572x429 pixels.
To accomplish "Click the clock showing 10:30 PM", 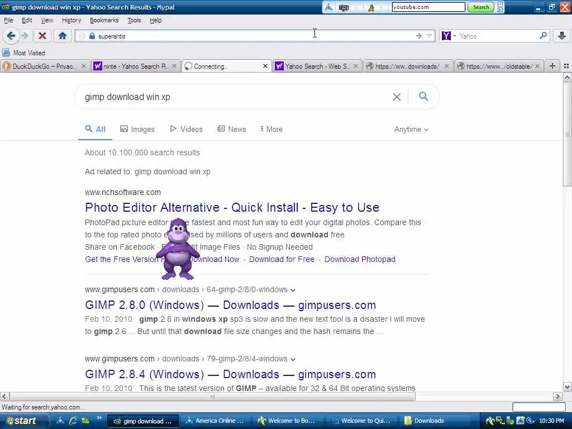I will (x=551, y=421).
